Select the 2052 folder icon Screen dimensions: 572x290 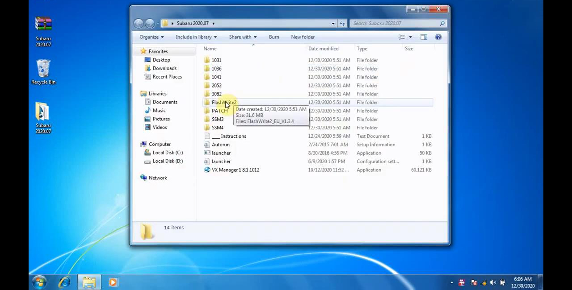point(207,86)
